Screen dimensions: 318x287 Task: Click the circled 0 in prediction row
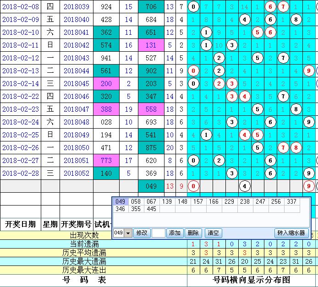click(194, 186)
